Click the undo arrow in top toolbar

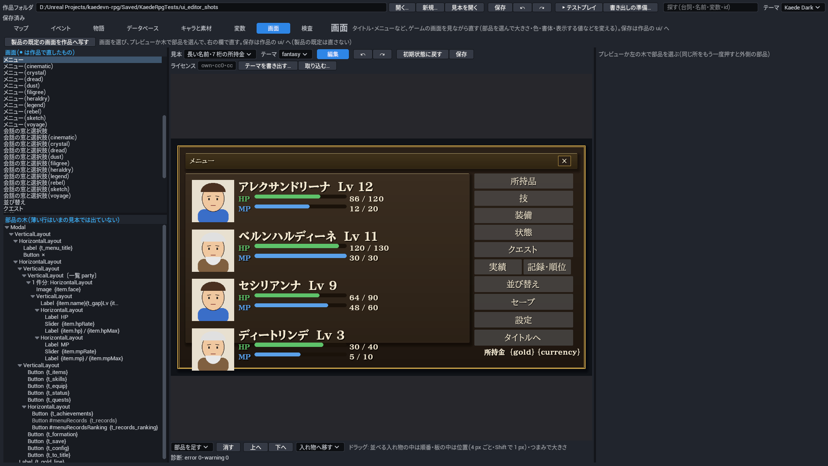tap(522, 7)
